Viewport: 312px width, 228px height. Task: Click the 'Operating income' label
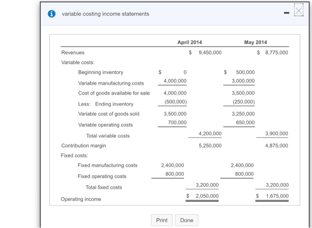[81, 199]
